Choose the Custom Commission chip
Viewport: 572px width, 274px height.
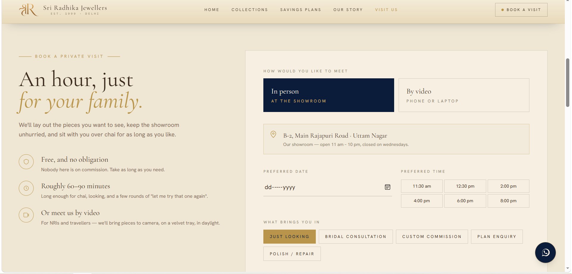tap(432, 236)
